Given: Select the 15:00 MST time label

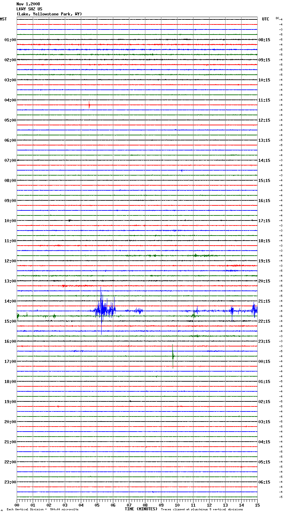Looking at the screenshot, I should pyautogui.click(x=10, y=321).
